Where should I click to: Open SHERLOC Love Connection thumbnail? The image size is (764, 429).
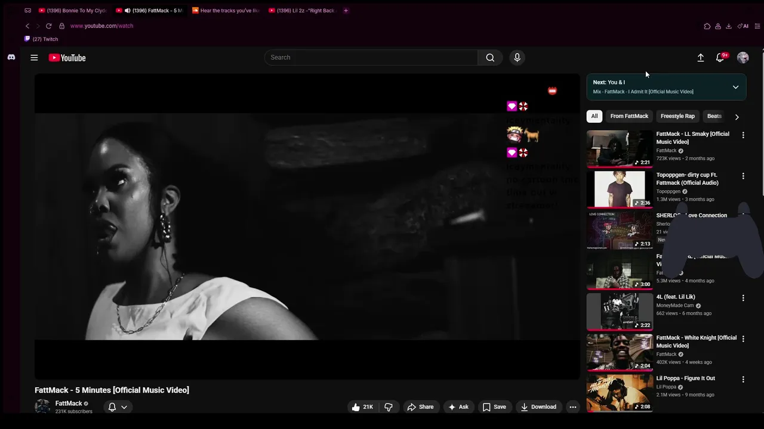[620, 231]
